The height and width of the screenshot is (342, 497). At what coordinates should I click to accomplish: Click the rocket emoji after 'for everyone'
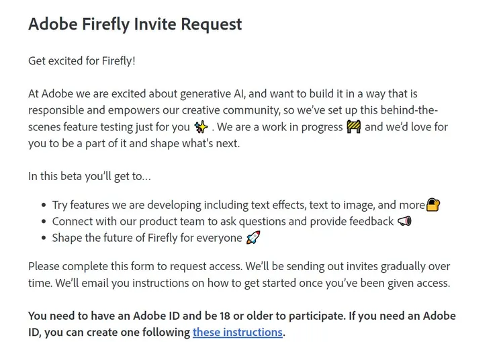253,238
